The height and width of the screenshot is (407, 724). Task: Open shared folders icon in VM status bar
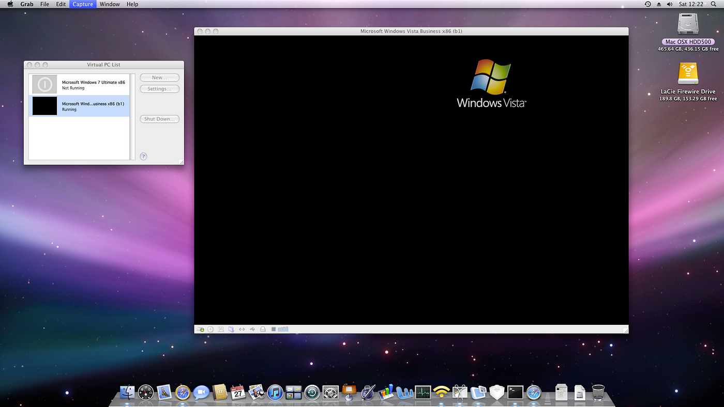(x=231, y=329)
